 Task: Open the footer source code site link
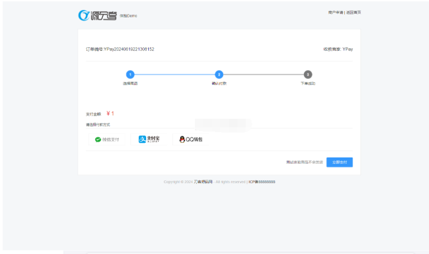pos(203,182)
